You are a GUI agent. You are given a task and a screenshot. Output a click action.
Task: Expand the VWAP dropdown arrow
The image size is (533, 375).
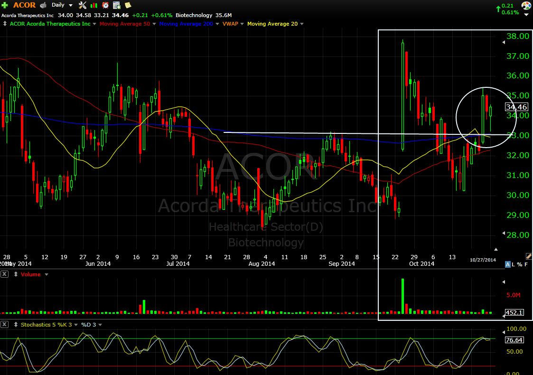[x=242, y=24]
